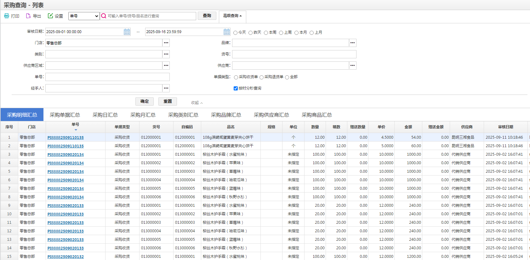Open the settings (设置) edit icon
This screenshot has height=260, width=530.
coord(50,16)
